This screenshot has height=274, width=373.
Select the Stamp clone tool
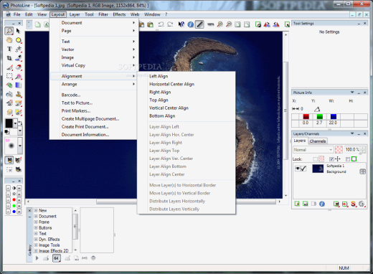[x=18, y=94]
